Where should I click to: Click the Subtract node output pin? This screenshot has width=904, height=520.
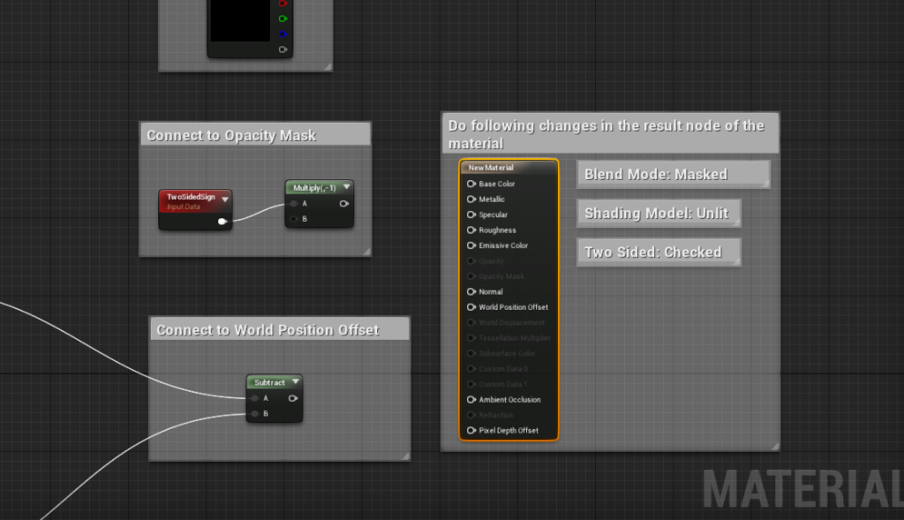coord(293,398)
